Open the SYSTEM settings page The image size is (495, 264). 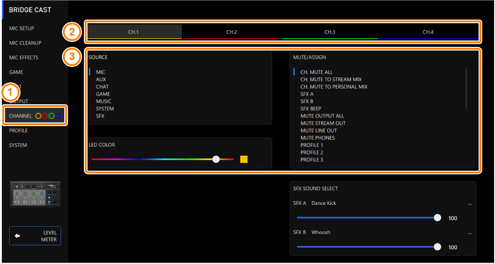click(18, 145)
